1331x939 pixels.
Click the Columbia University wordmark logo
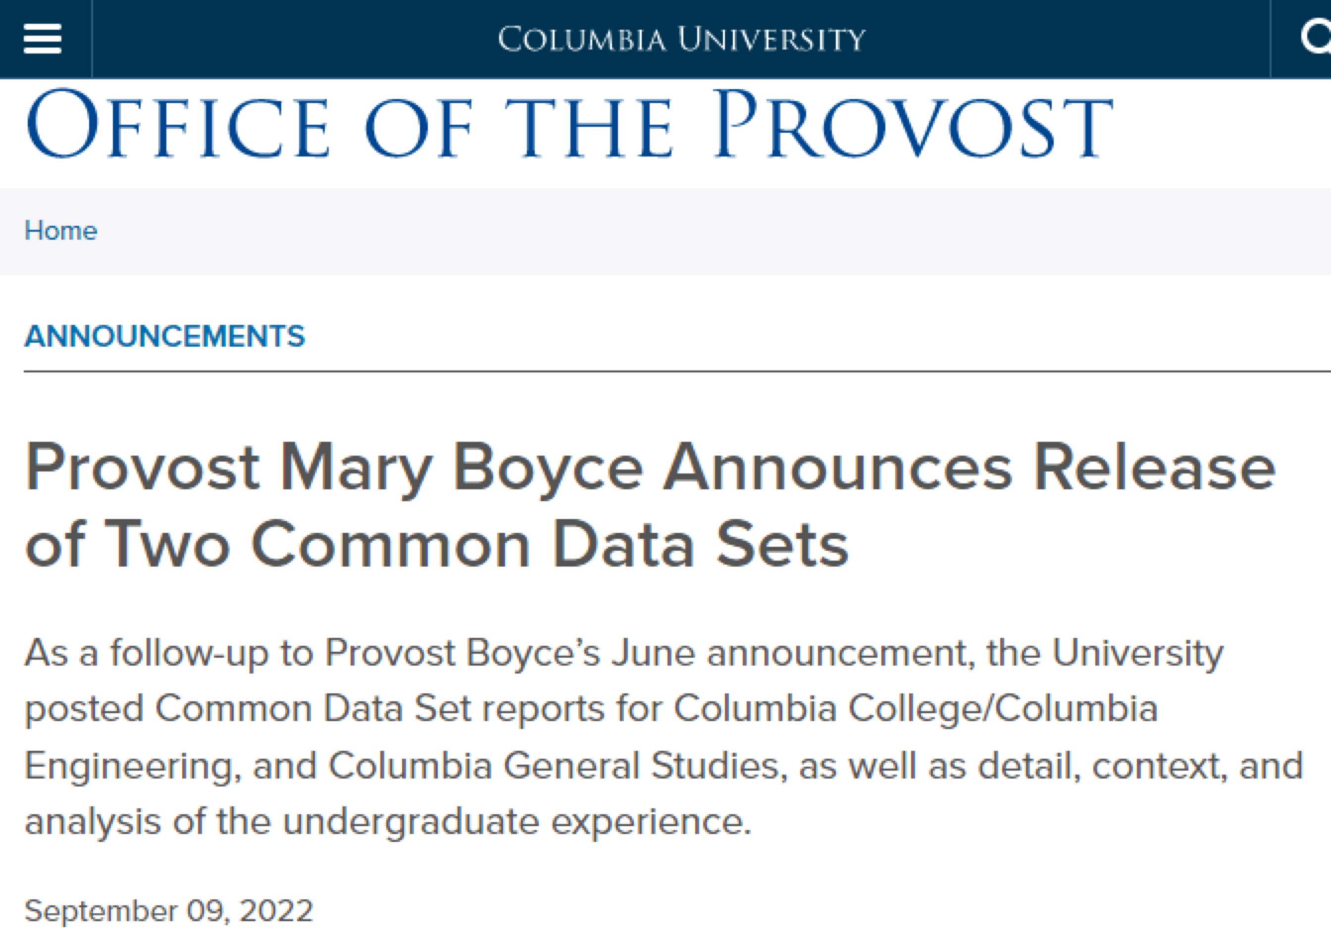[x=681, y=40]
